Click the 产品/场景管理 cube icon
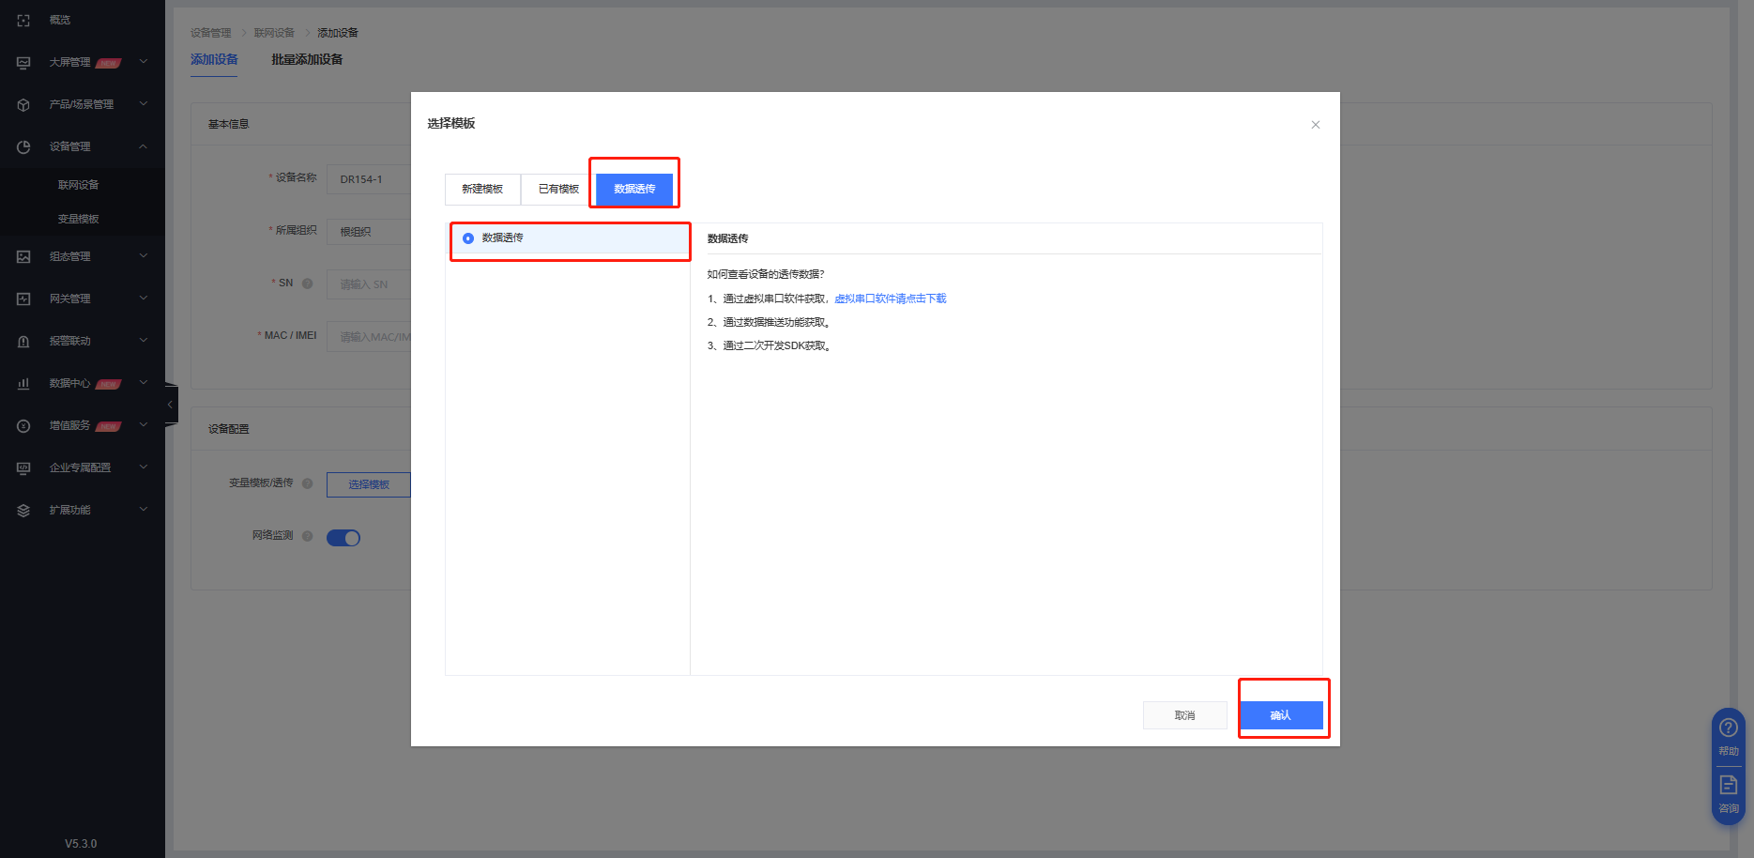This screenshot has height=858, width=1754. point(23,104)
